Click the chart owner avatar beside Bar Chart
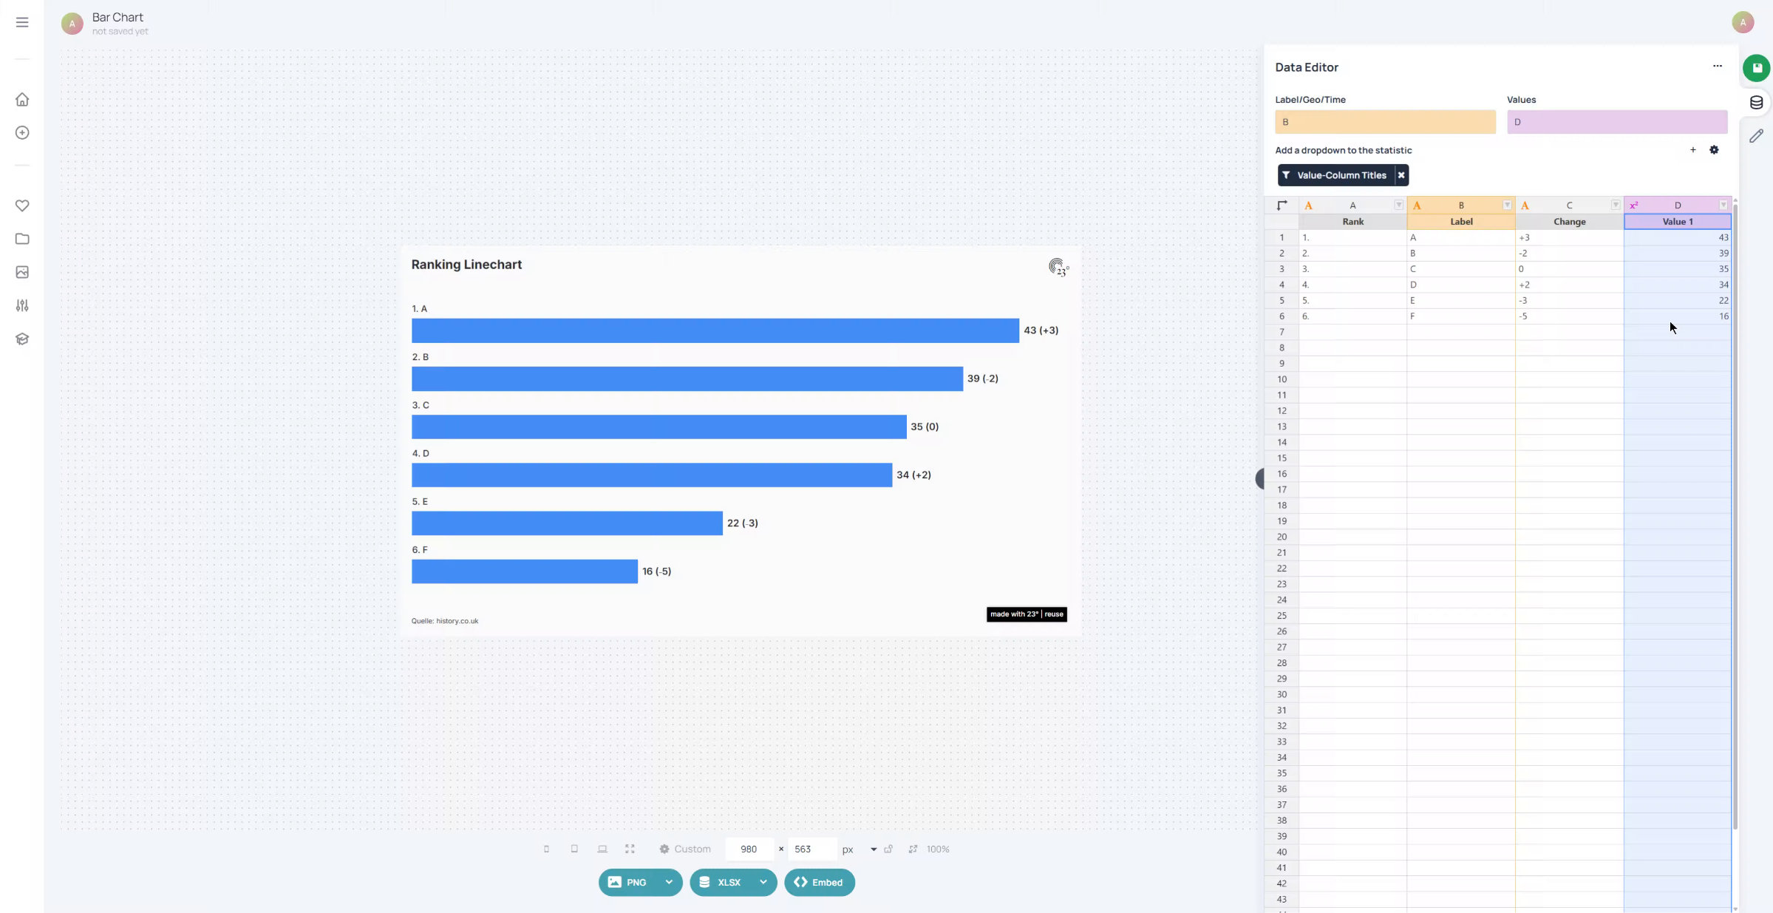This screenshot has height=913, width=1773. pos(72,24)
